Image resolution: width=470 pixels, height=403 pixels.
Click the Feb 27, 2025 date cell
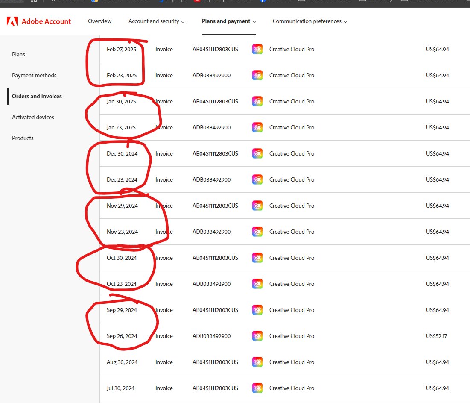point(121,49)
